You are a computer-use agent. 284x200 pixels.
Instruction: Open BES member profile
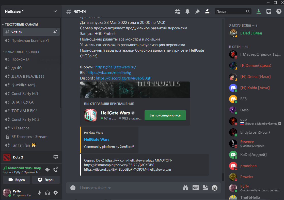pyautogui.click(x=255, y=99)
